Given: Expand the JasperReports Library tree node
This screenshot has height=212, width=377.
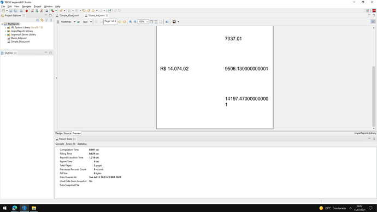Looking at the screenshot, I should click(x=5, y=31).
